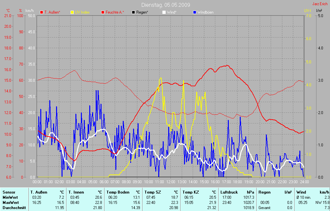The height and width of the screenshot is (211, 330).
Task: Click the red Feuchte A. legend swatch
Action: pos(103,13)
